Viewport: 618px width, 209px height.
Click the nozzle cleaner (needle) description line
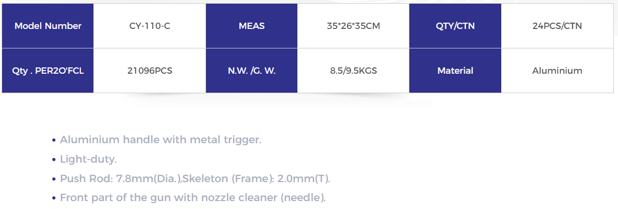pyautogui.click(x=193, y=198)
